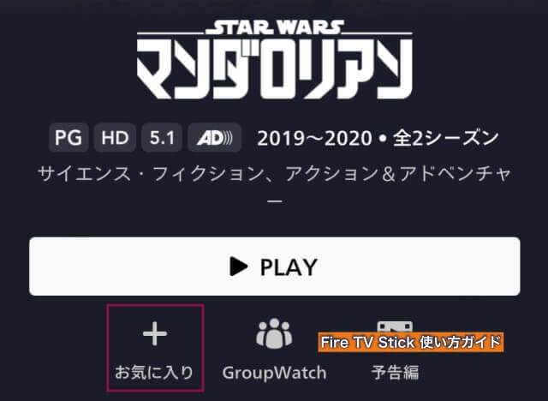
Task: Click the AD audio description badge
Action: 215,138
